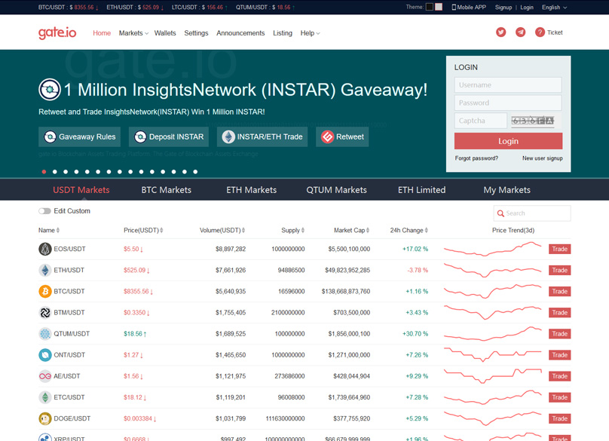Click the red Login button

click(509, 141)
